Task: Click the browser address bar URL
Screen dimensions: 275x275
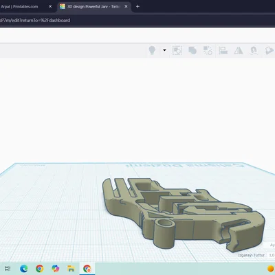Action: (x=35, y=20)
